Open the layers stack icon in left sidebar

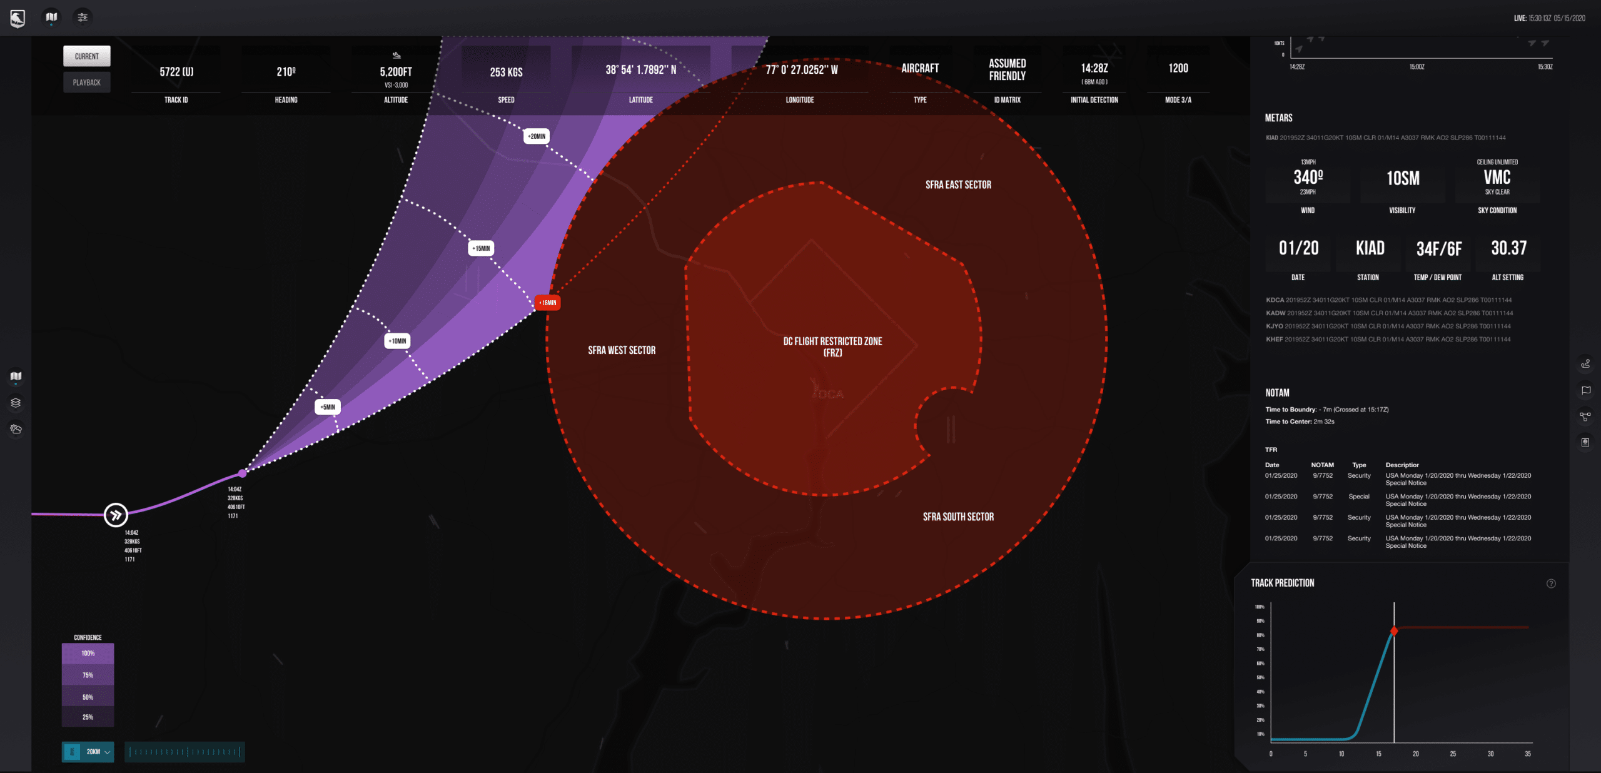coord(16,403)
